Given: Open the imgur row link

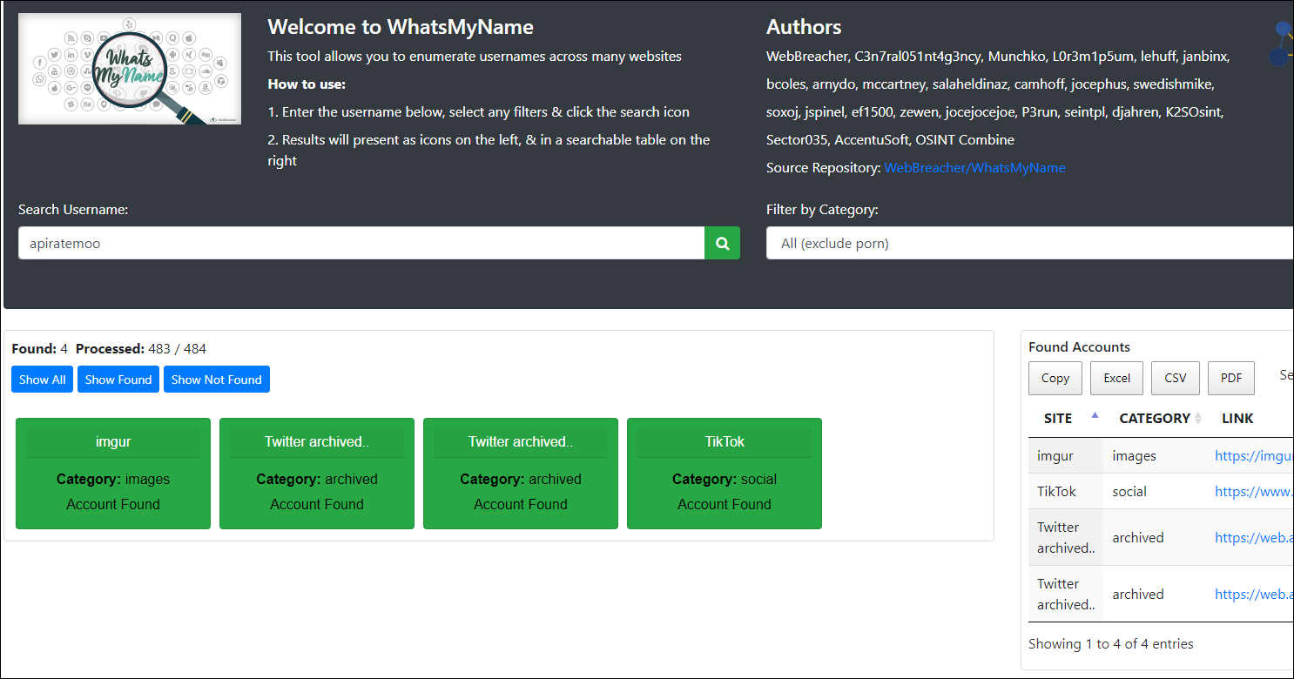Looking at the screenshot, I should 1254,455.
